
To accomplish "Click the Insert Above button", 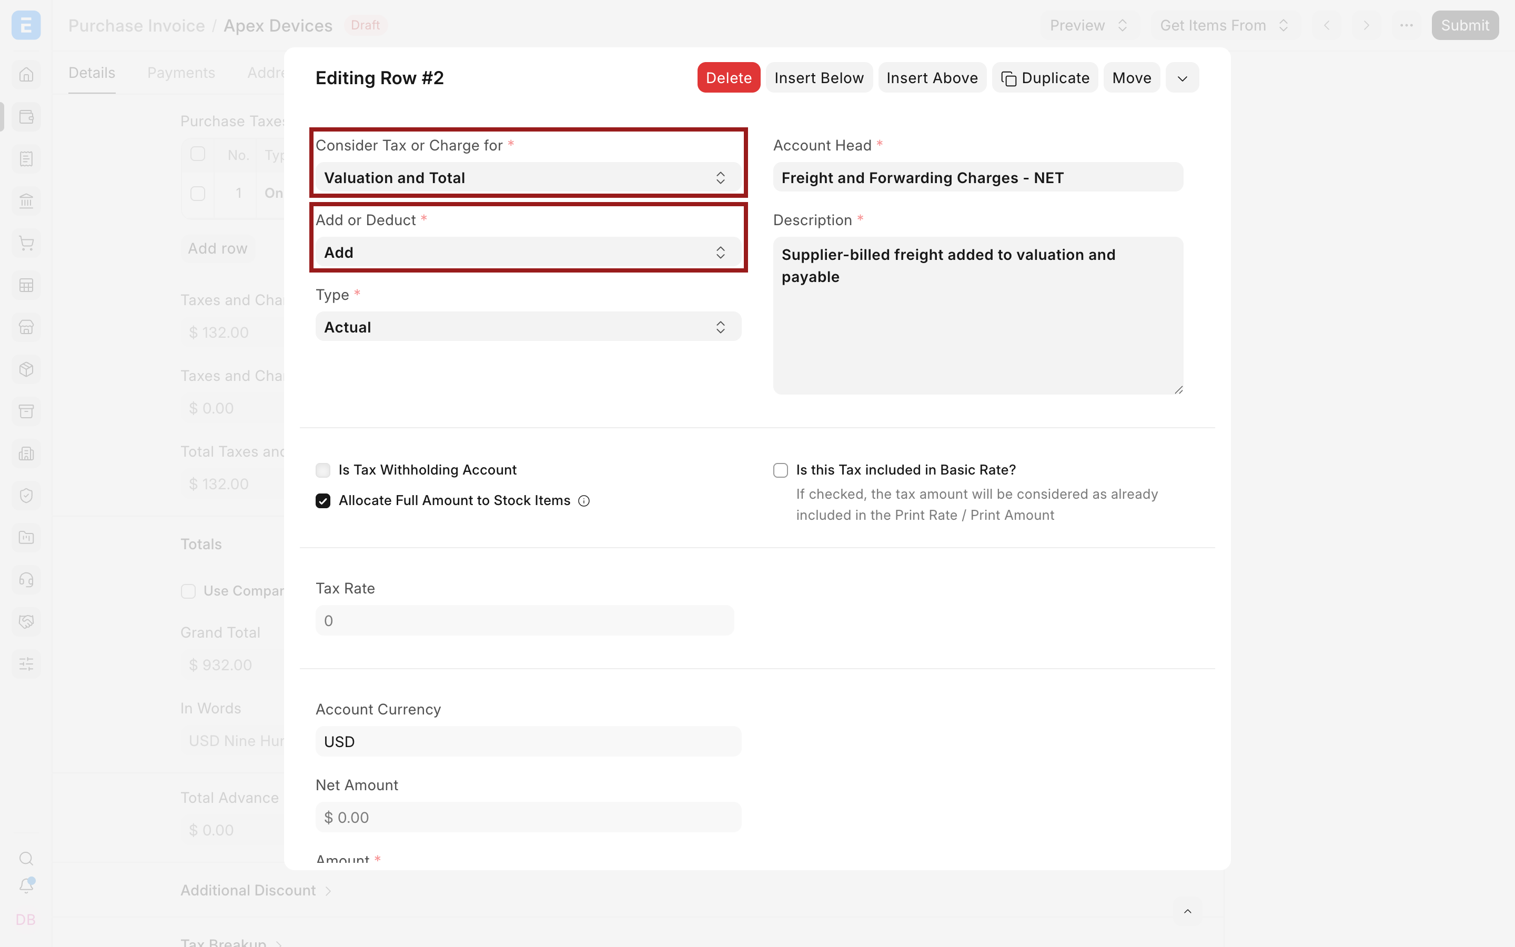I will 932,78.
